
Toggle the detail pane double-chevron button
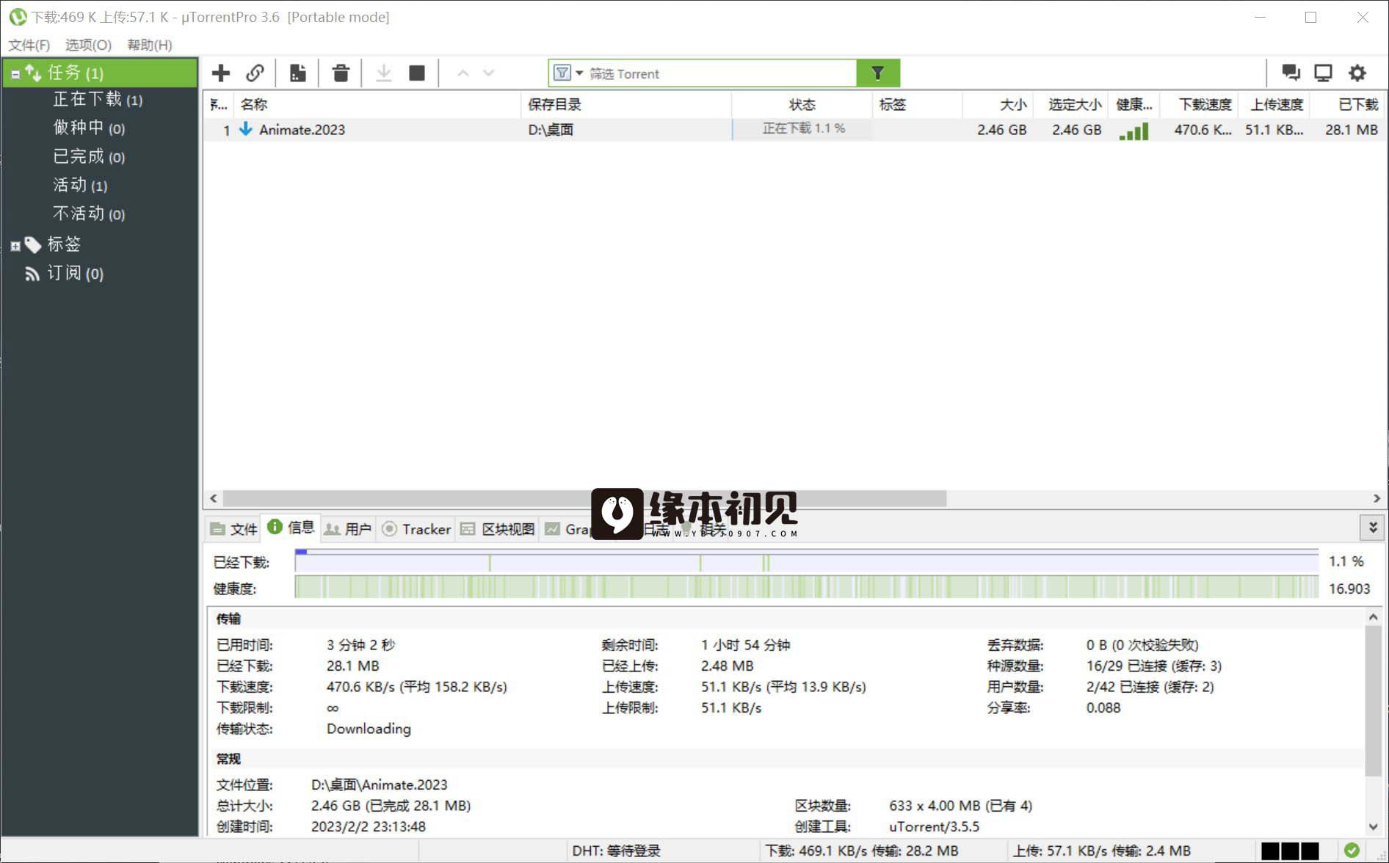coord(1373,528)
